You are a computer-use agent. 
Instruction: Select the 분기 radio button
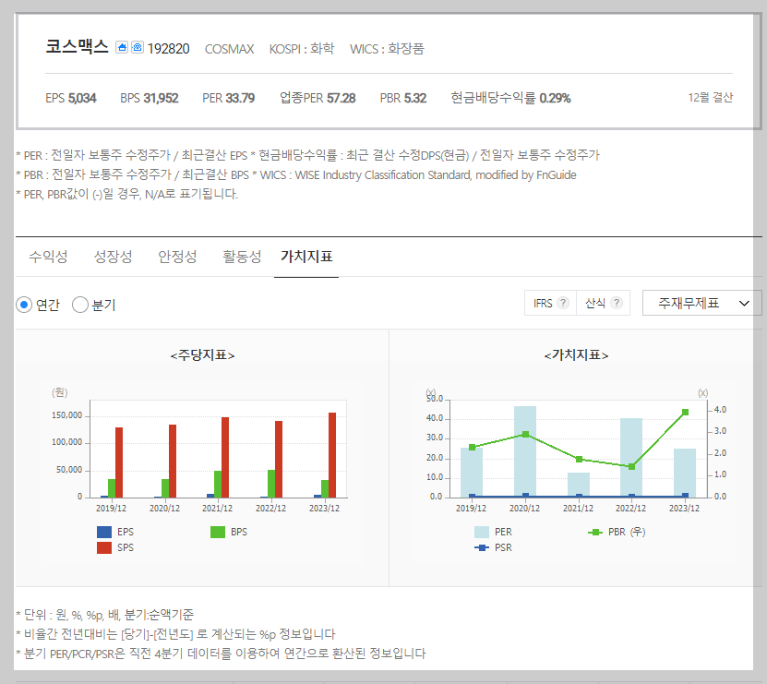[80, 305]
